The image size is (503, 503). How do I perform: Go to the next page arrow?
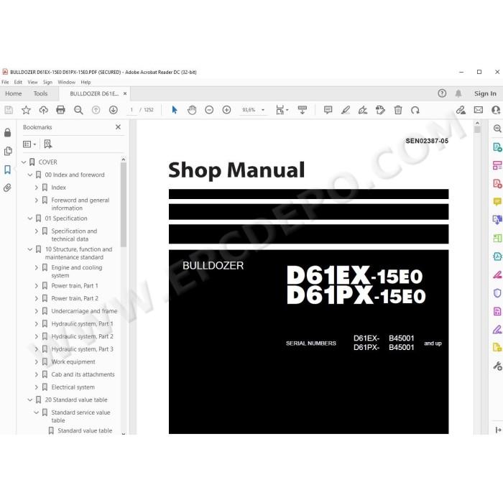114,110
